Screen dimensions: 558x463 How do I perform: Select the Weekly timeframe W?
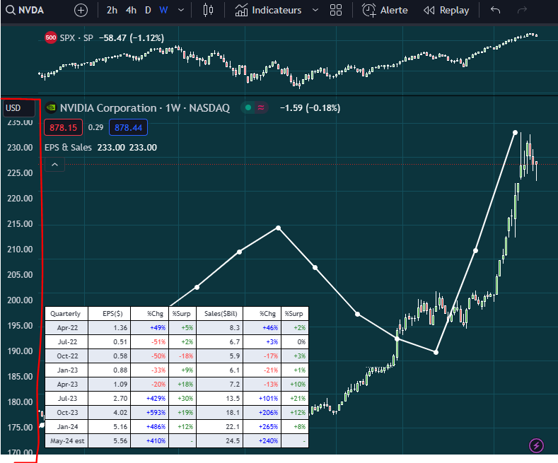(x=163, y=10)
